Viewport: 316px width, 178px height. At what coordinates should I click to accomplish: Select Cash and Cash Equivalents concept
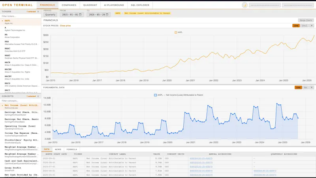[21, 162]
